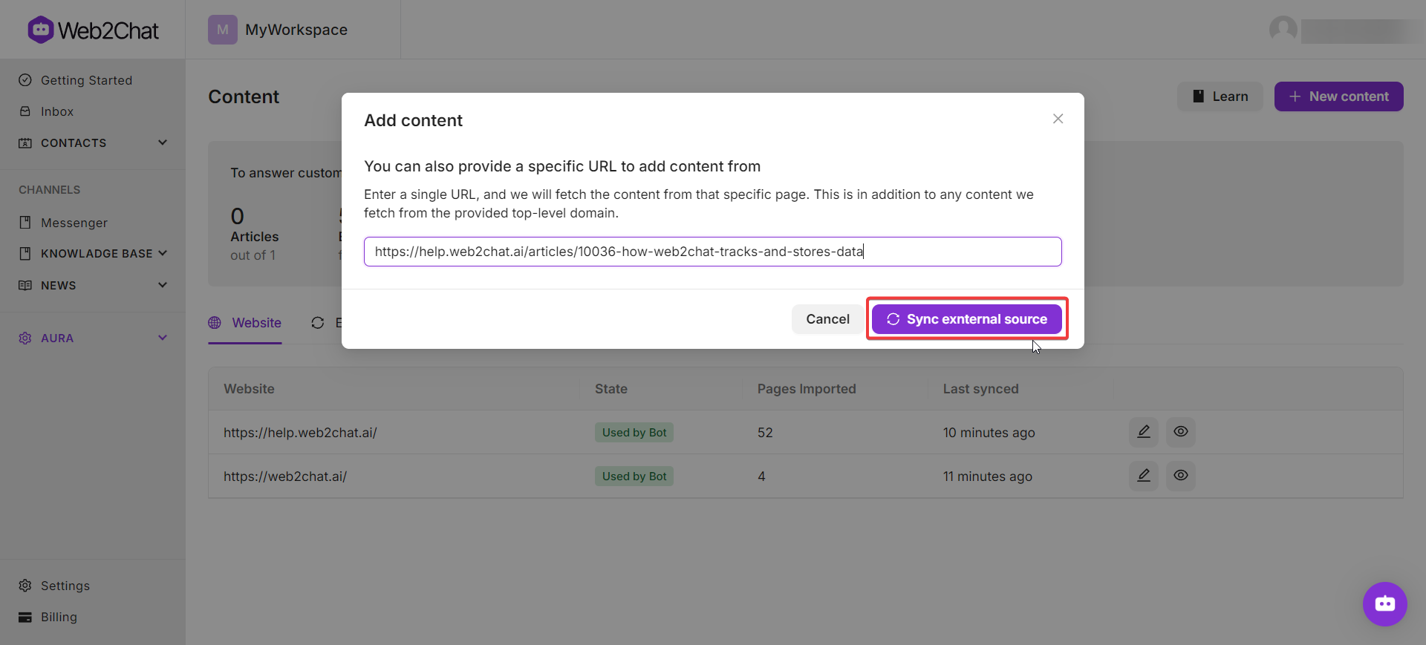Expand the CONTACTS section chevron
This screenshot has height=645, width=1426.
click(163, 143)
